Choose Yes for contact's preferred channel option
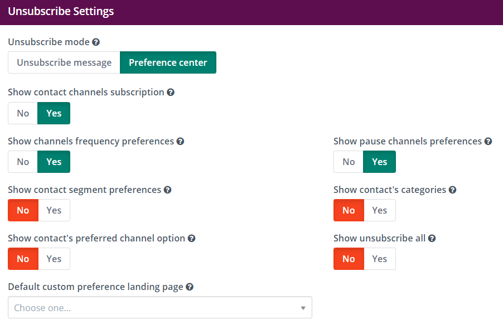 54,259
